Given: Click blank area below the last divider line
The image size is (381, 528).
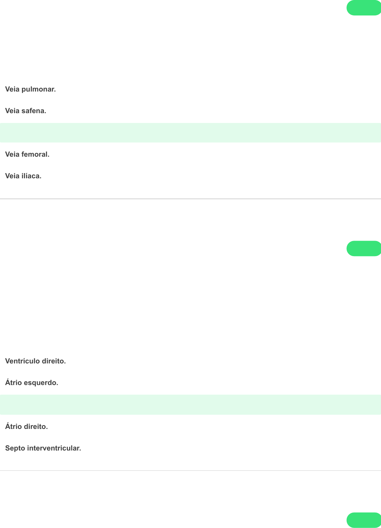Looking at the screenshot, I should 171,497.
